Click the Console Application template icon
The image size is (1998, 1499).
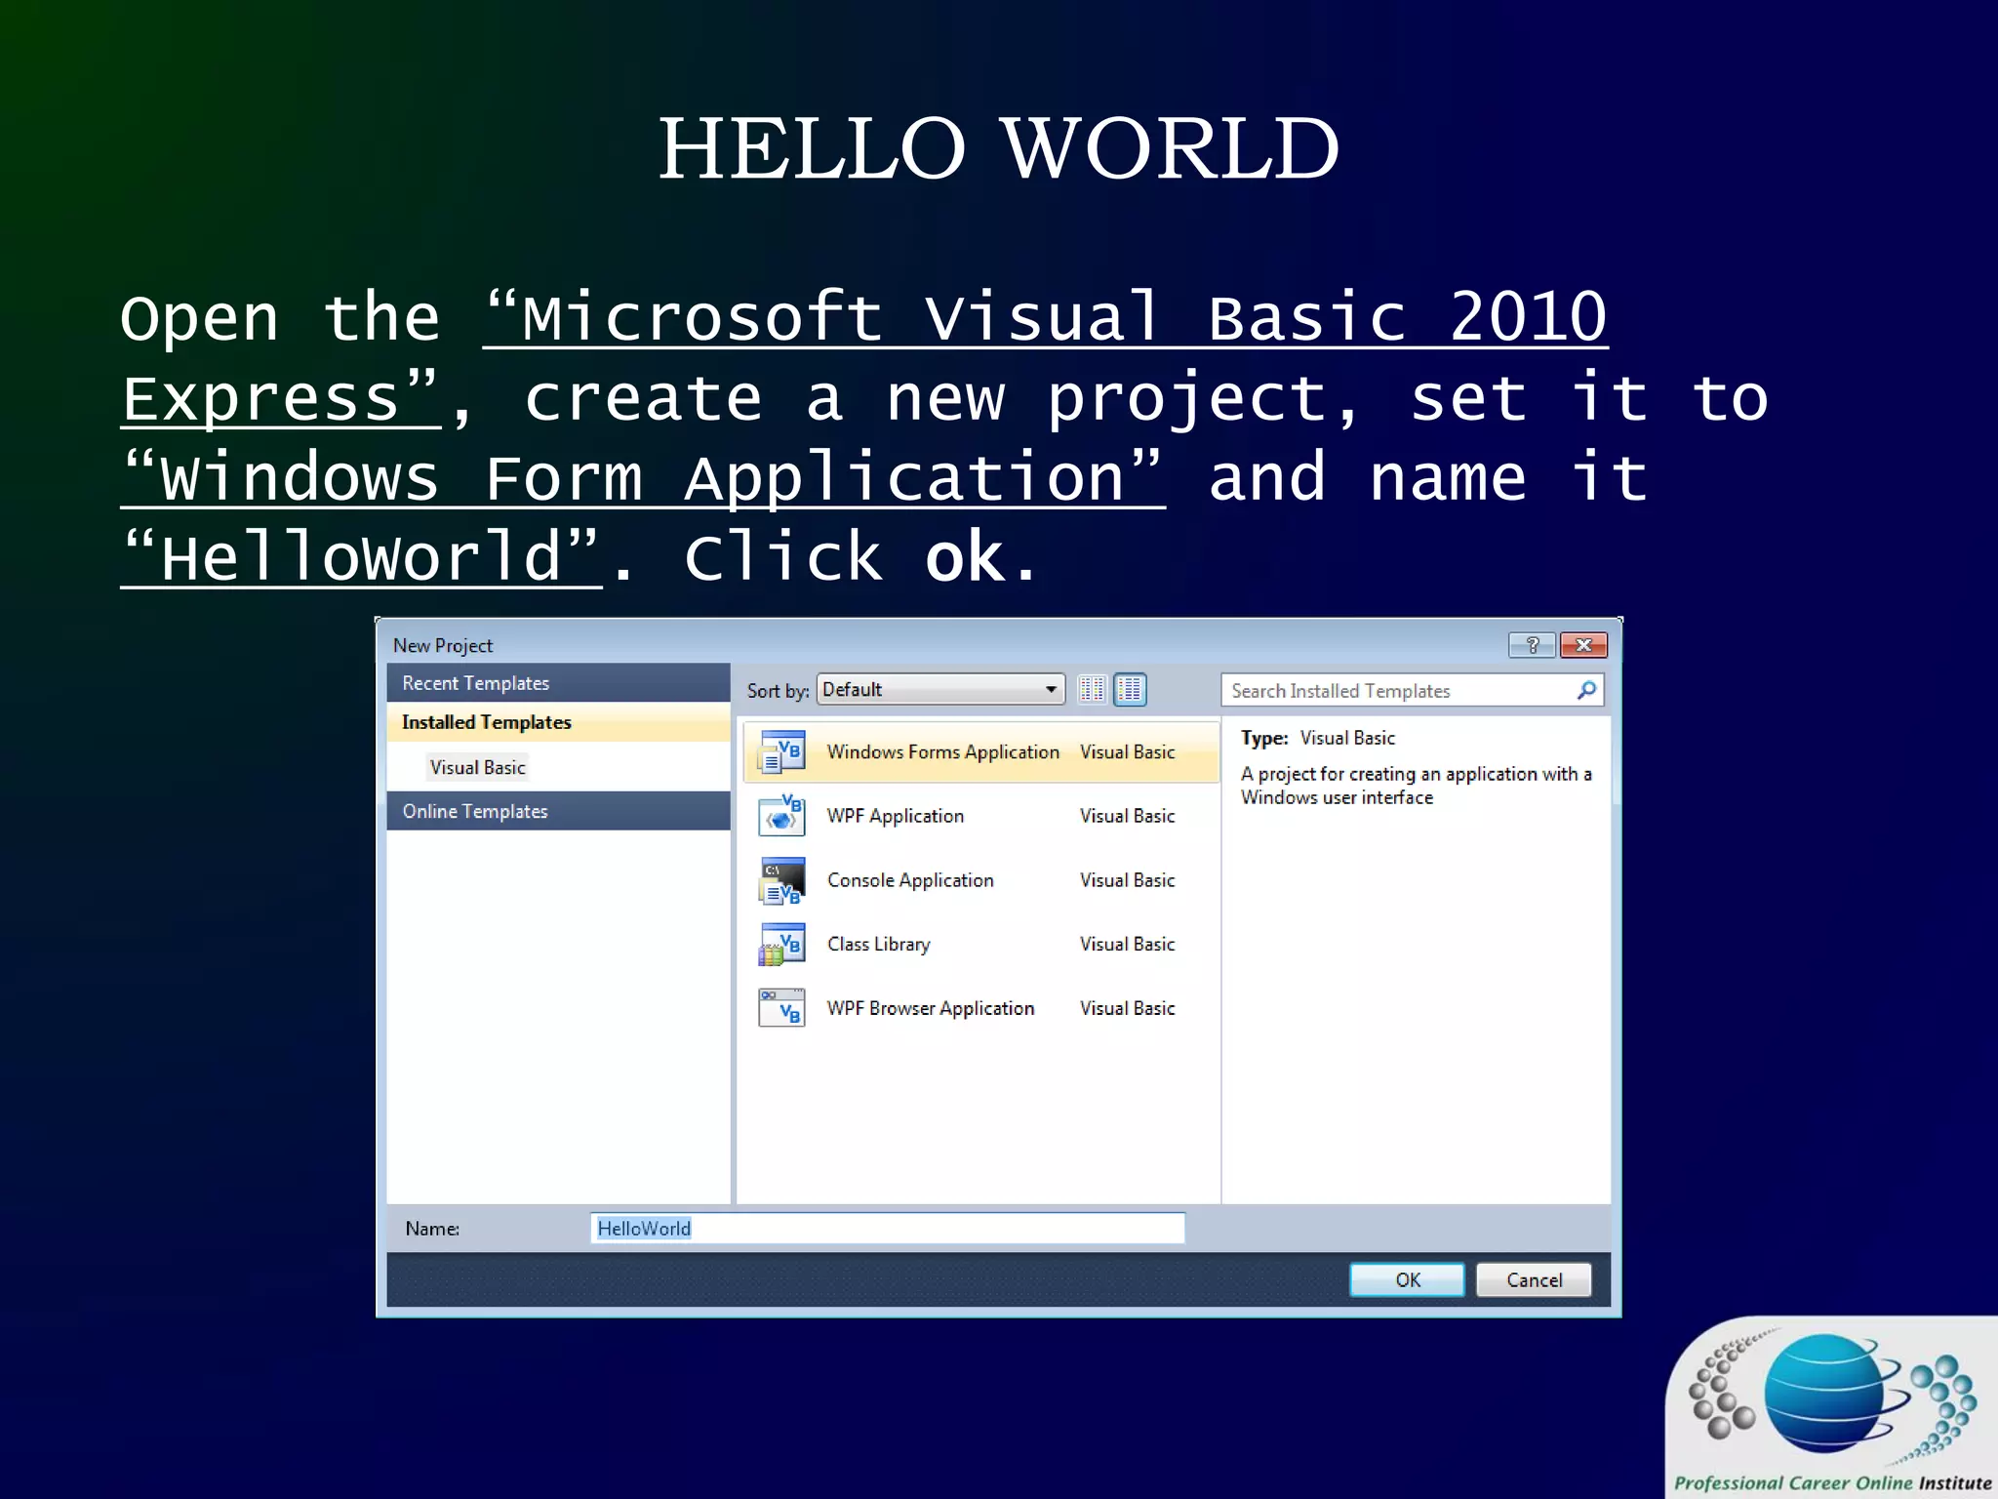point(781,880)
